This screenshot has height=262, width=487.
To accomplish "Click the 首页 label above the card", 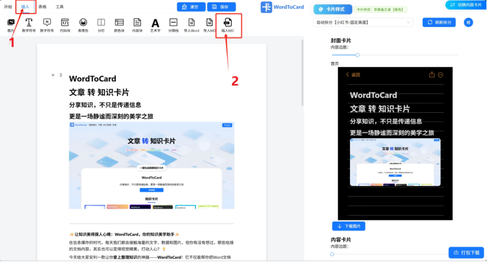I will [335, 64].
